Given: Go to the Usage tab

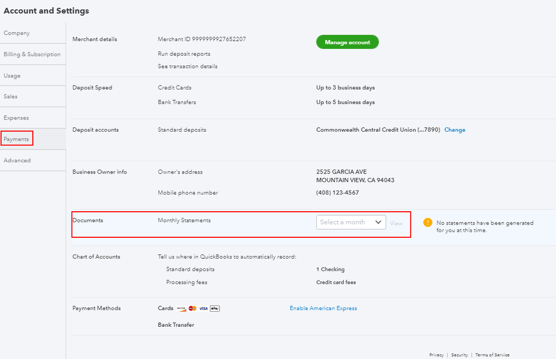Looking at the screenshot, I should (x=12, y=76).
